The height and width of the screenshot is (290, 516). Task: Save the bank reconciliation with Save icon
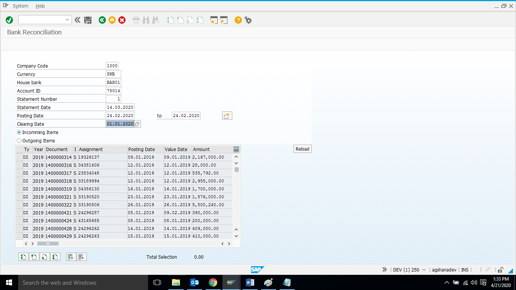(x=88, y=20)
